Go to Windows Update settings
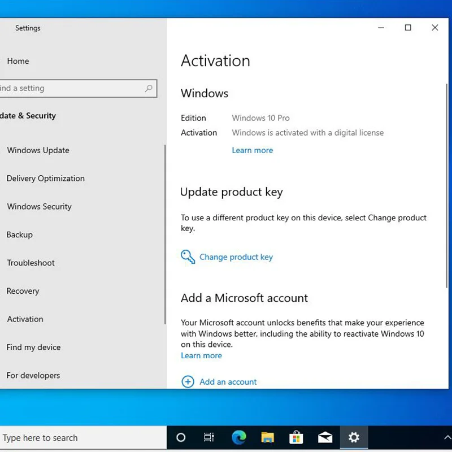 point(38,150)
